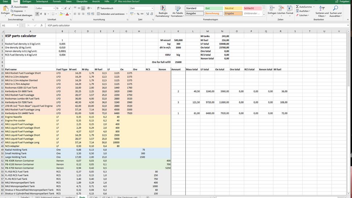This screenshot has height=198, width=352.
Task: Open fill color dropdown arrow
Action: 64,14
